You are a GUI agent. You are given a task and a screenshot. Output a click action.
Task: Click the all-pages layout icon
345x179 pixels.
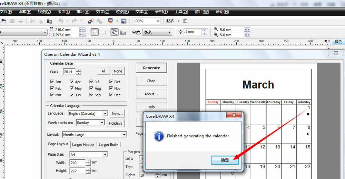(115, 32)
